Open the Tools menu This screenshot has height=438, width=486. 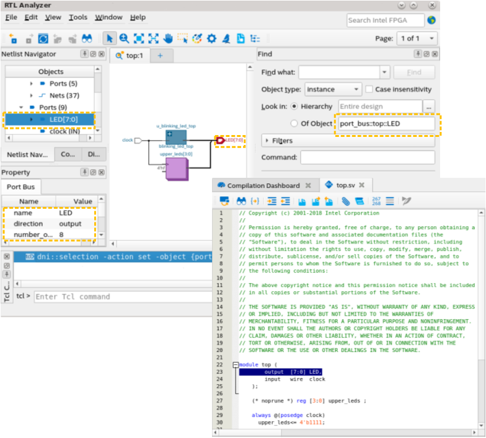[77, 17]
